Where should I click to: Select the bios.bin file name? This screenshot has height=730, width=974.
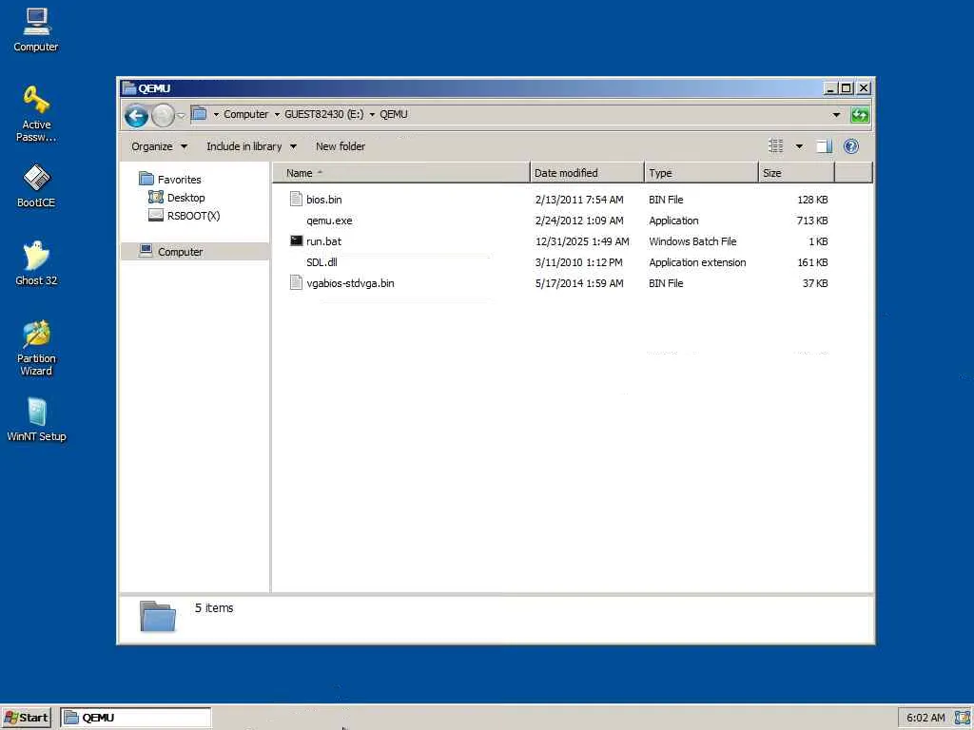click(323, 200)
